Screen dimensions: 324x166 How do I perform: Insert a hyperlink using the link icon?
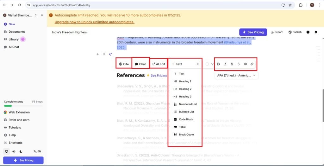252,64
